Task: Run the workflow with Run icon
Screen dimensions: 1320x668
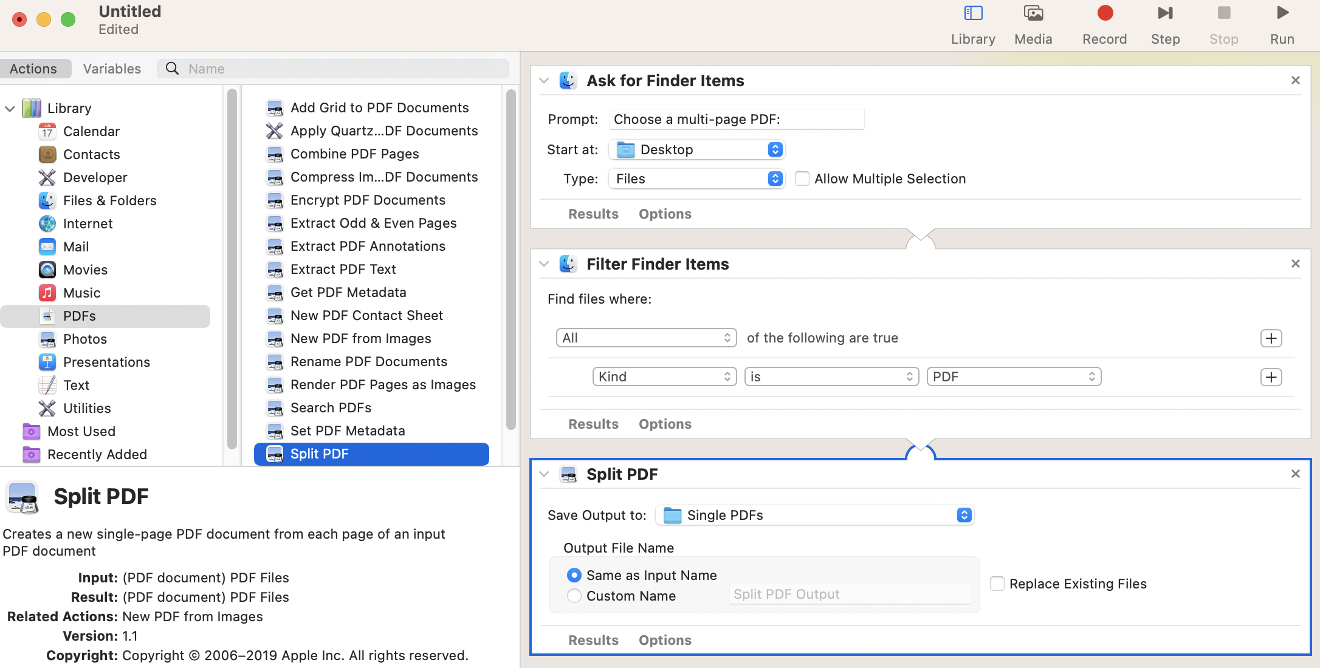Action: pos(1282,13)
